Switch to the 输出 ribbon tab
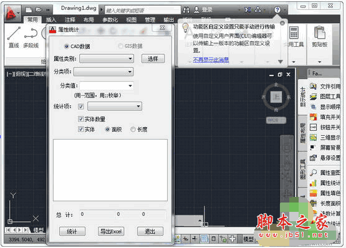Viewport: 346px width, 248px height. click(x=168, y=20)
